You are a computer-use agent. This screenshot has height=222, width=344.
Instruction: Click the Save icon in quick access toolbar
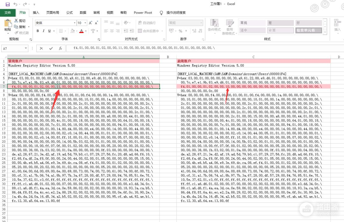click(7, 4)
